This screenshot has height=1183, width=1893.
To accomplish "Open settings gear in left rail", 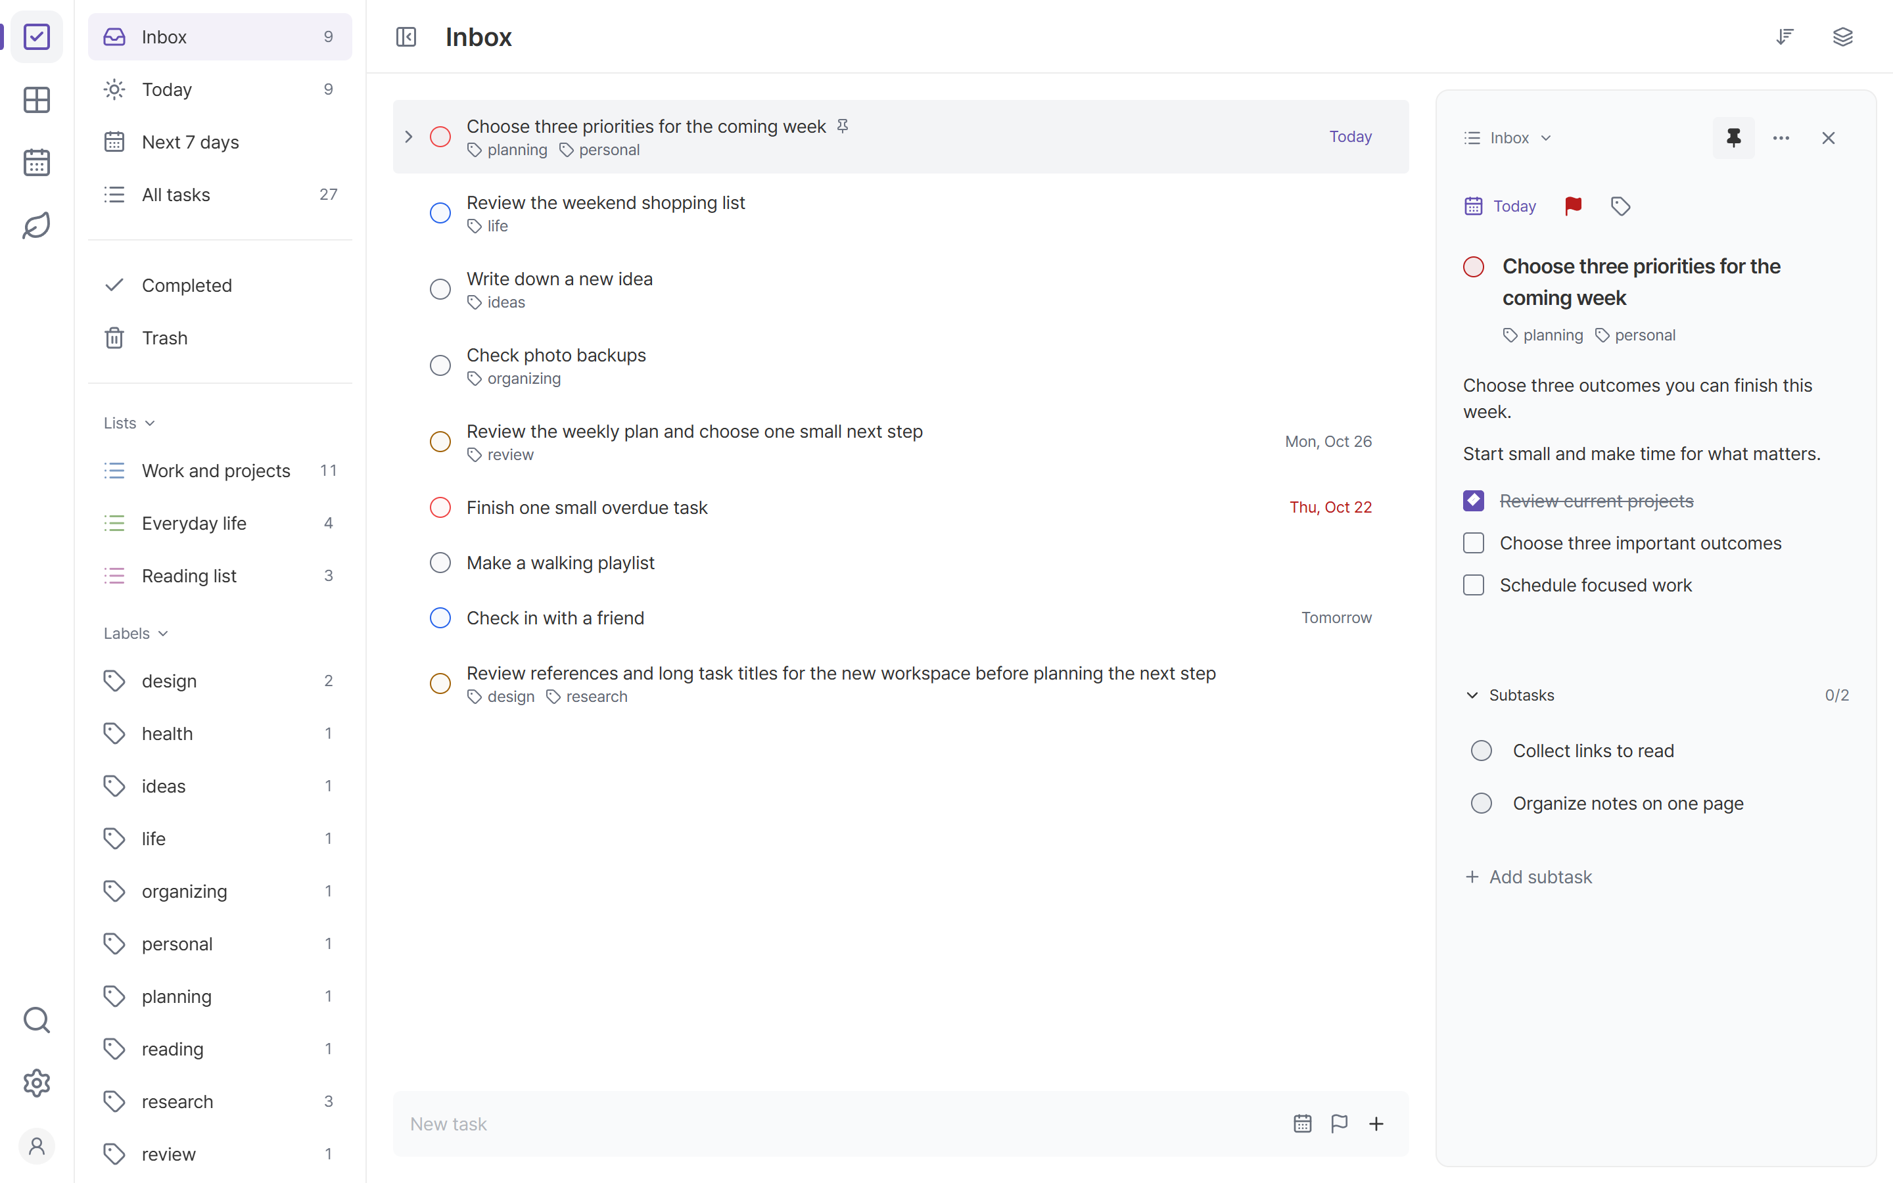I will (x=37, y=1083).
